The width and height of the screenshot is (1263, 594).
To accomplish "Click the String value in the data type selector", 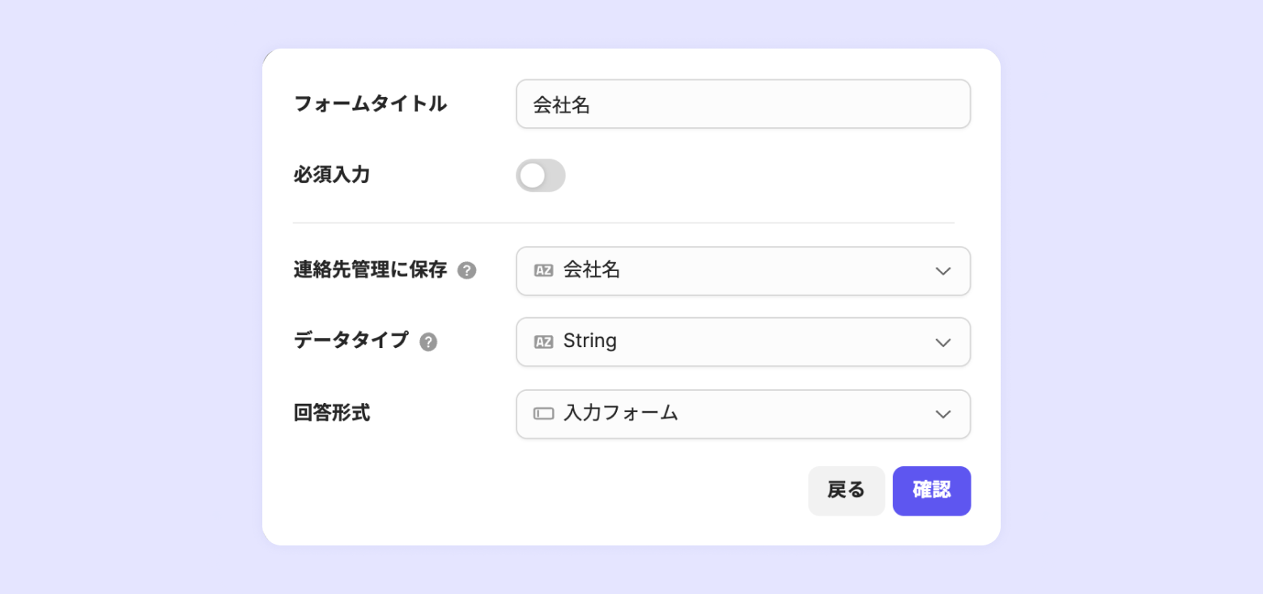I will 589,342.
